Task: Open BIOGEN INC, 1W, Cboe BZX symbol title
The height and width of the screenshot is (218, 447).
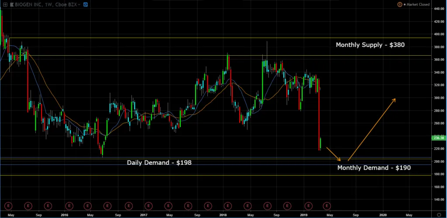Action: 46,4
